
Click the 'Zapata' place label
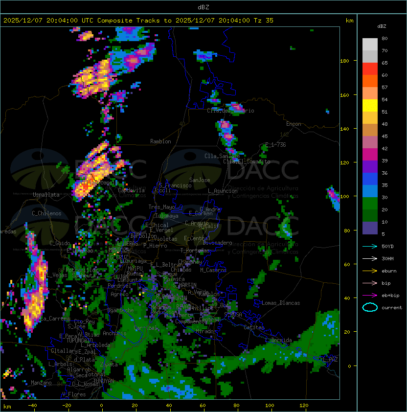click(109, 365)
